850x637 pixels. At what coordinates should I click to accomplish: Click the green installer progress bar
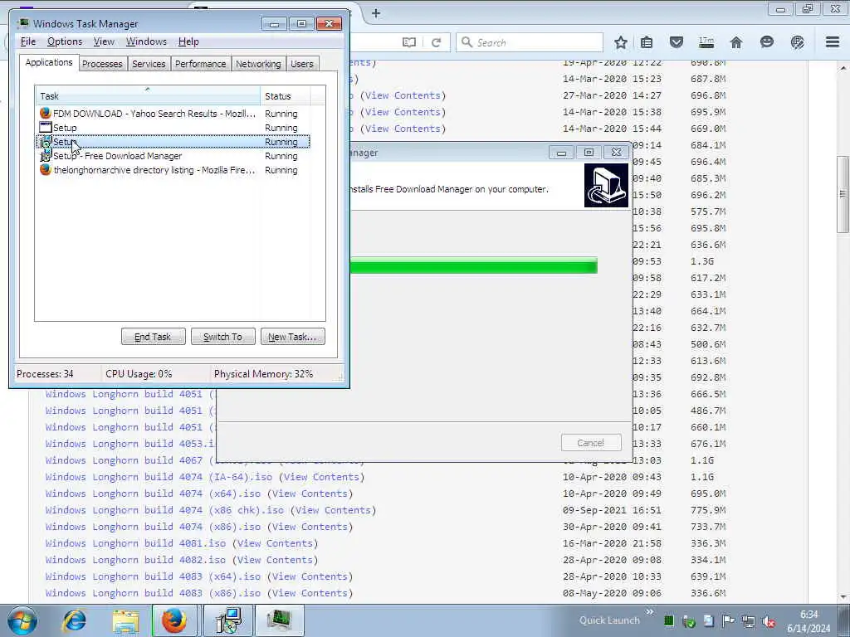(474, 265)
